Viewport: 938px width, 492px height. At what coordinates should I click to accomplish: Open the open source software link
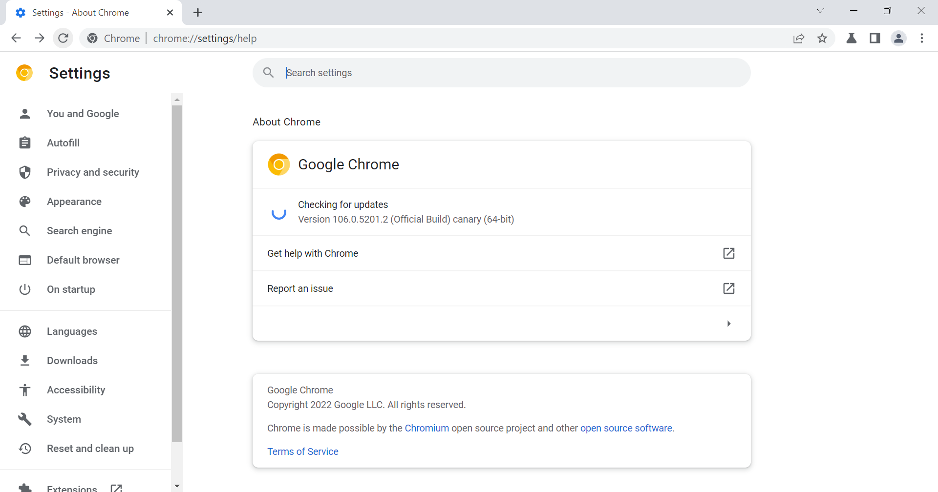pyautogui.click(x=626, y=428)
